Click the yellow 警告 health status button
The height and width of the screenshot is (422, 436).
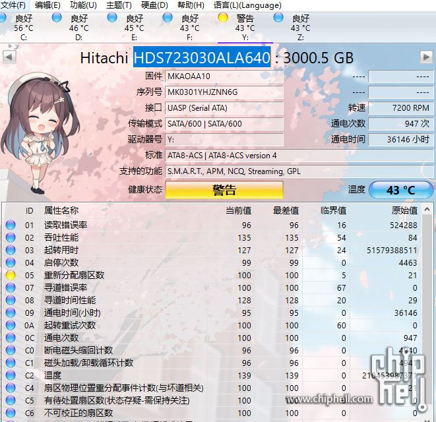click(x=224, y=190)
